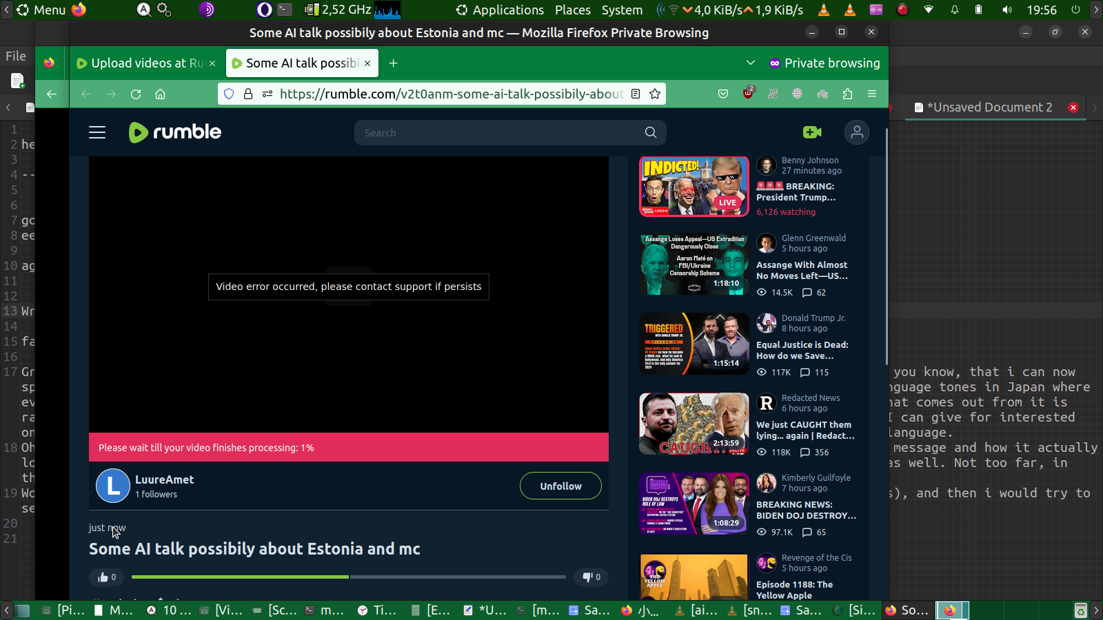Click the tracking protection shield icon

(x=229, y=94)
